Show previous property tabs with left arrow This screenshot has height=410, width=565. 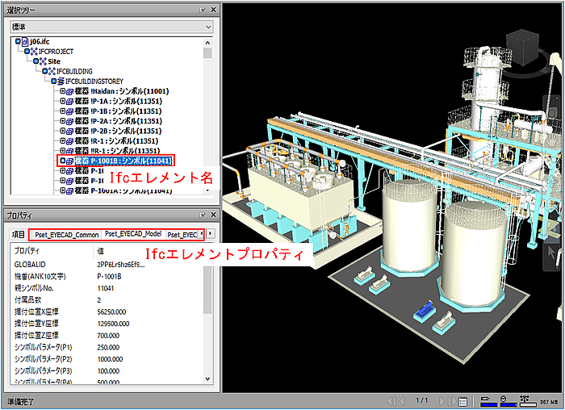coord(202,233)
